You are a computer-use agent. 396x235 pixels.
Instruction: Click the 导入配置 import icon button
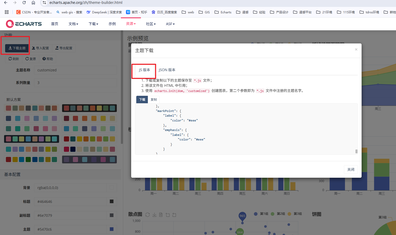pos(41,48)
